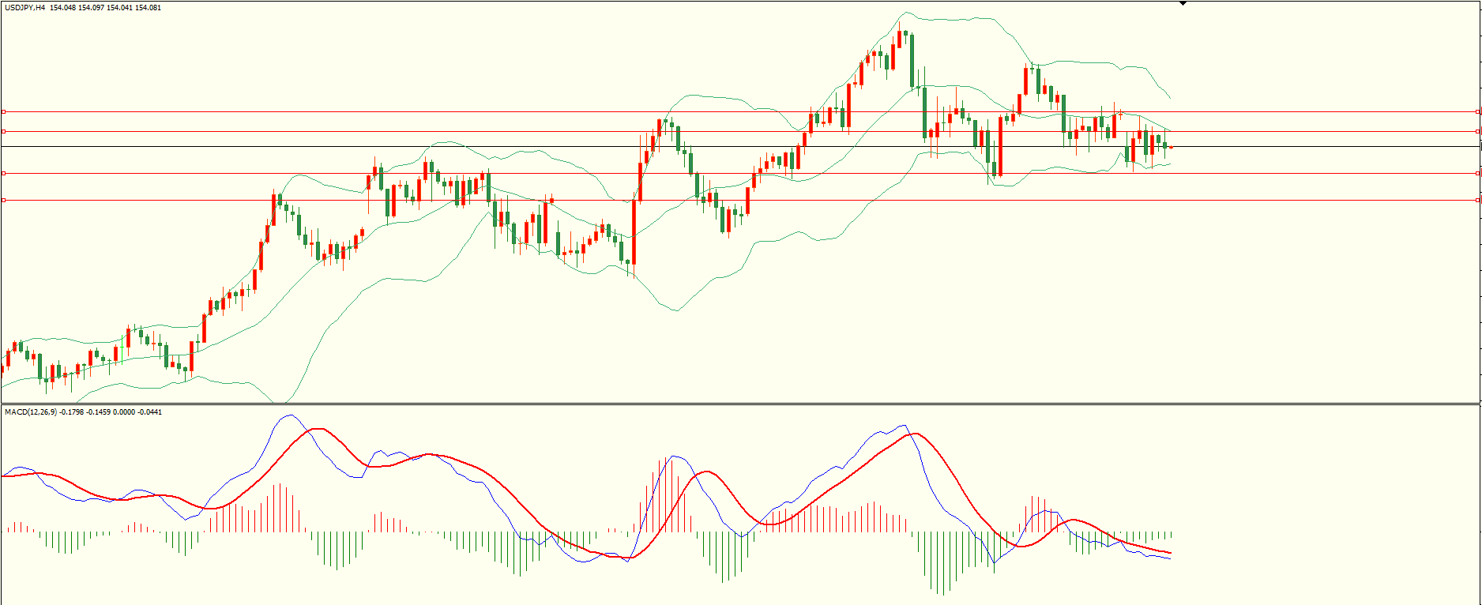The height and width of the screenshot is (605, 1482).
Task: Click right handle of third red horizontal line
Action: click(x=1477, y=173)
